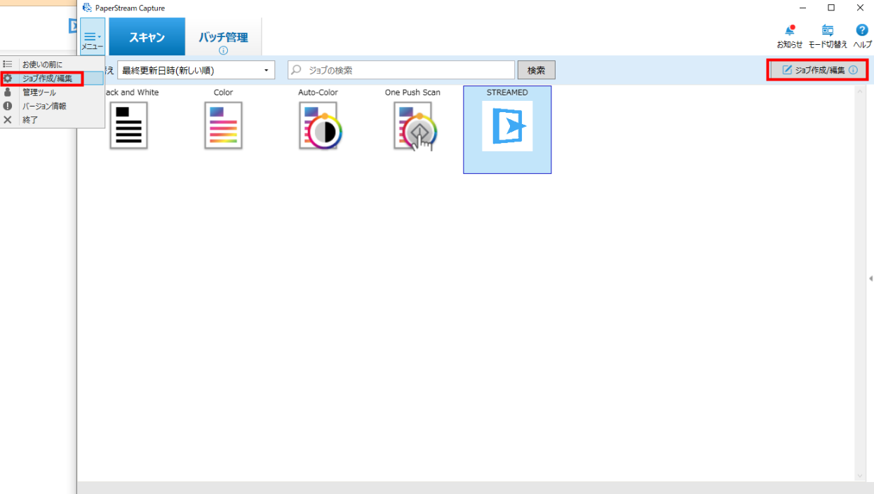Open ヘルプ help icon
Screen dimensions: 874x494
[x=862, y=31]
